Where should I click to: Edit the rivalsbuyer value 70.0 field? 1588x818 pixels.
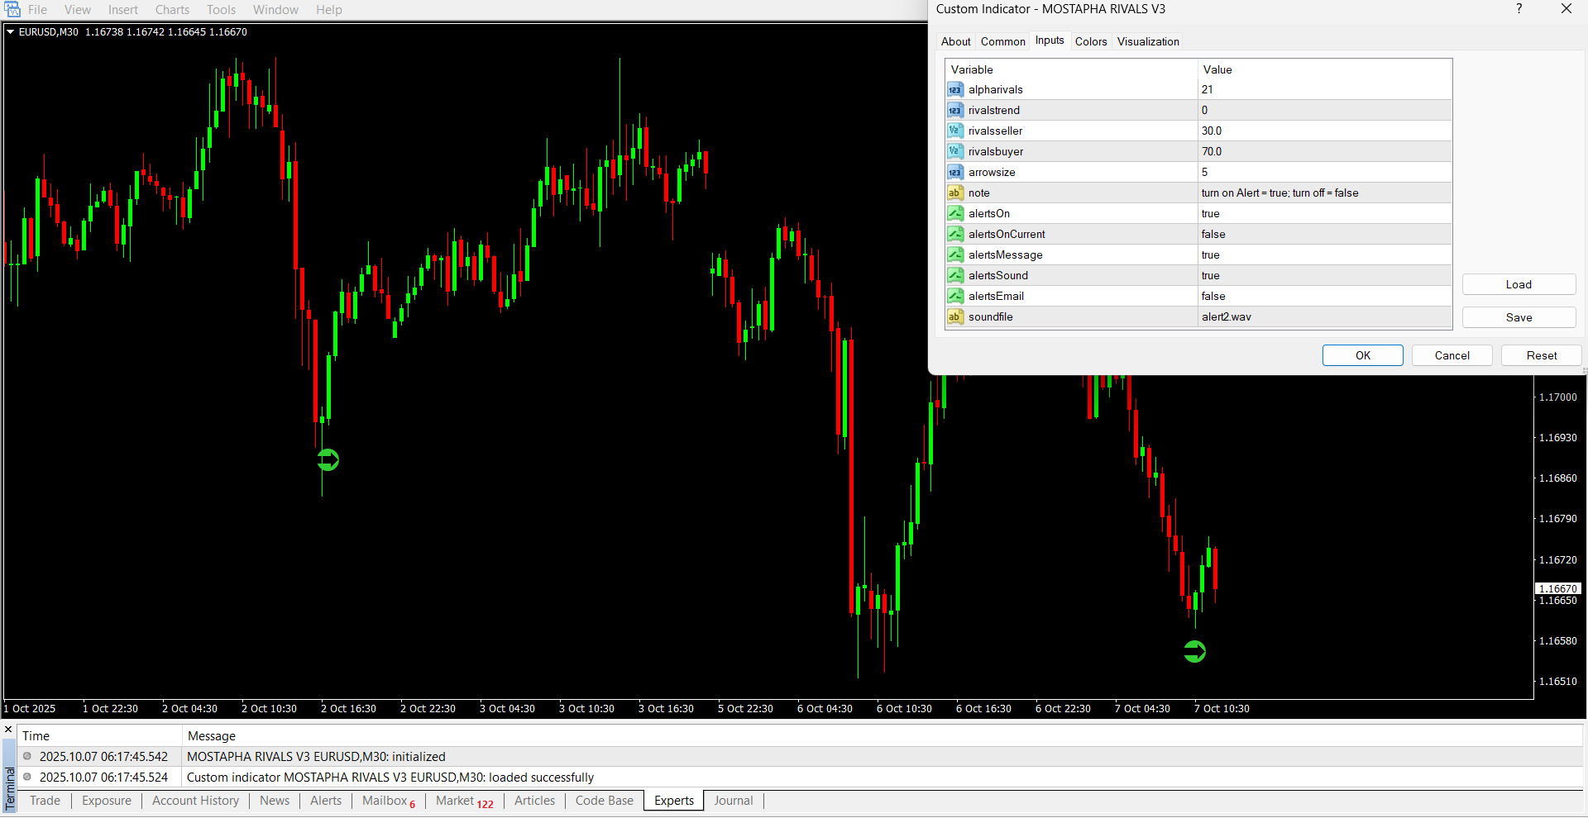coord(1323,152)
